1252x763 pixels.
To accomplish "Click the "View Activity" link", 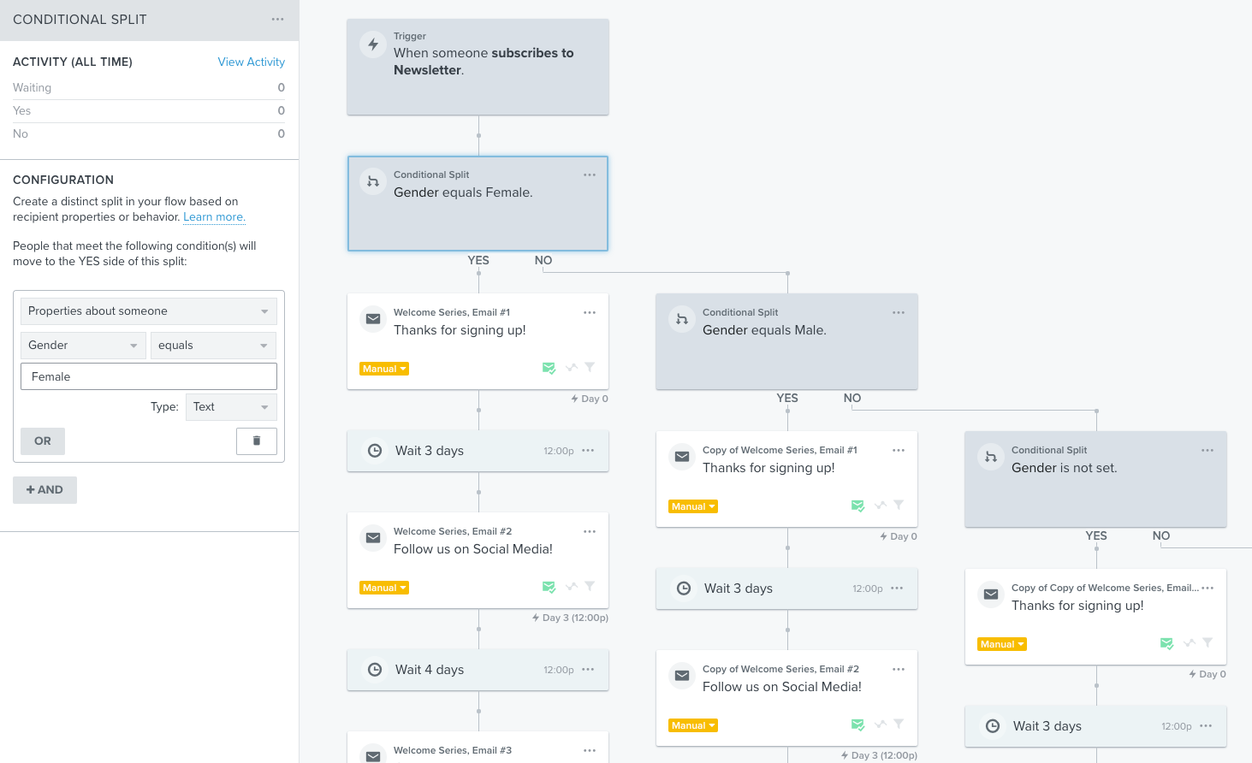I will (x=251, y=62).
